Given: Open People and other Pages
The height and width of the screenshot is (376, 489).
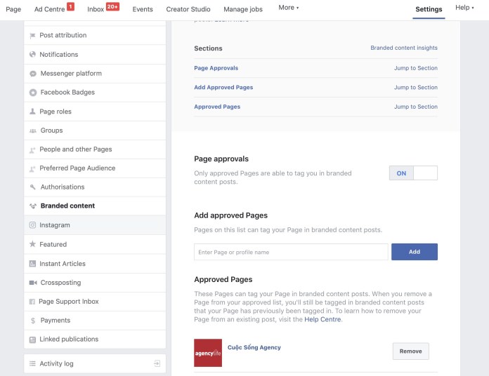Looking at the screenshot, I should [x=95, y=149].
